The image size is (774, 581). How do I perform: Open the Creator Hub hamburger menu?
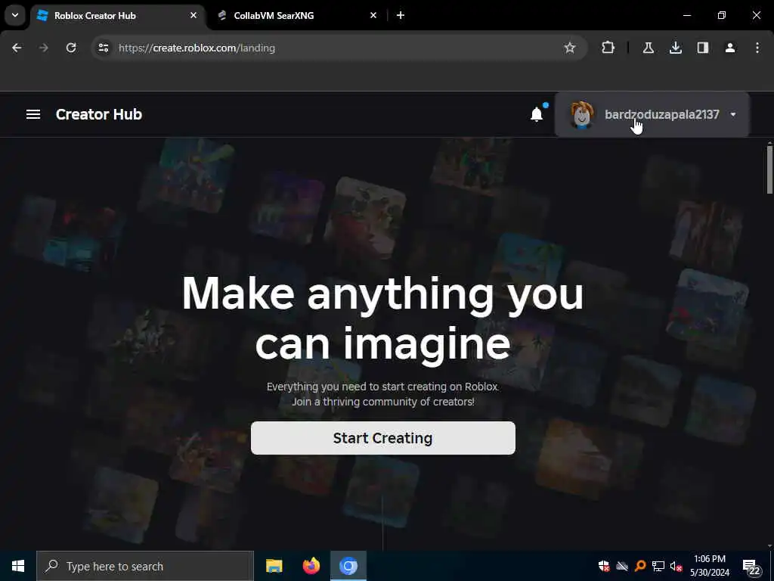pyautogui.click(x=33, y=114)
